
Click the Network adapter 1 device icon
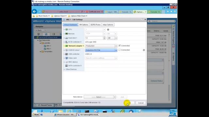pos(67,46)
